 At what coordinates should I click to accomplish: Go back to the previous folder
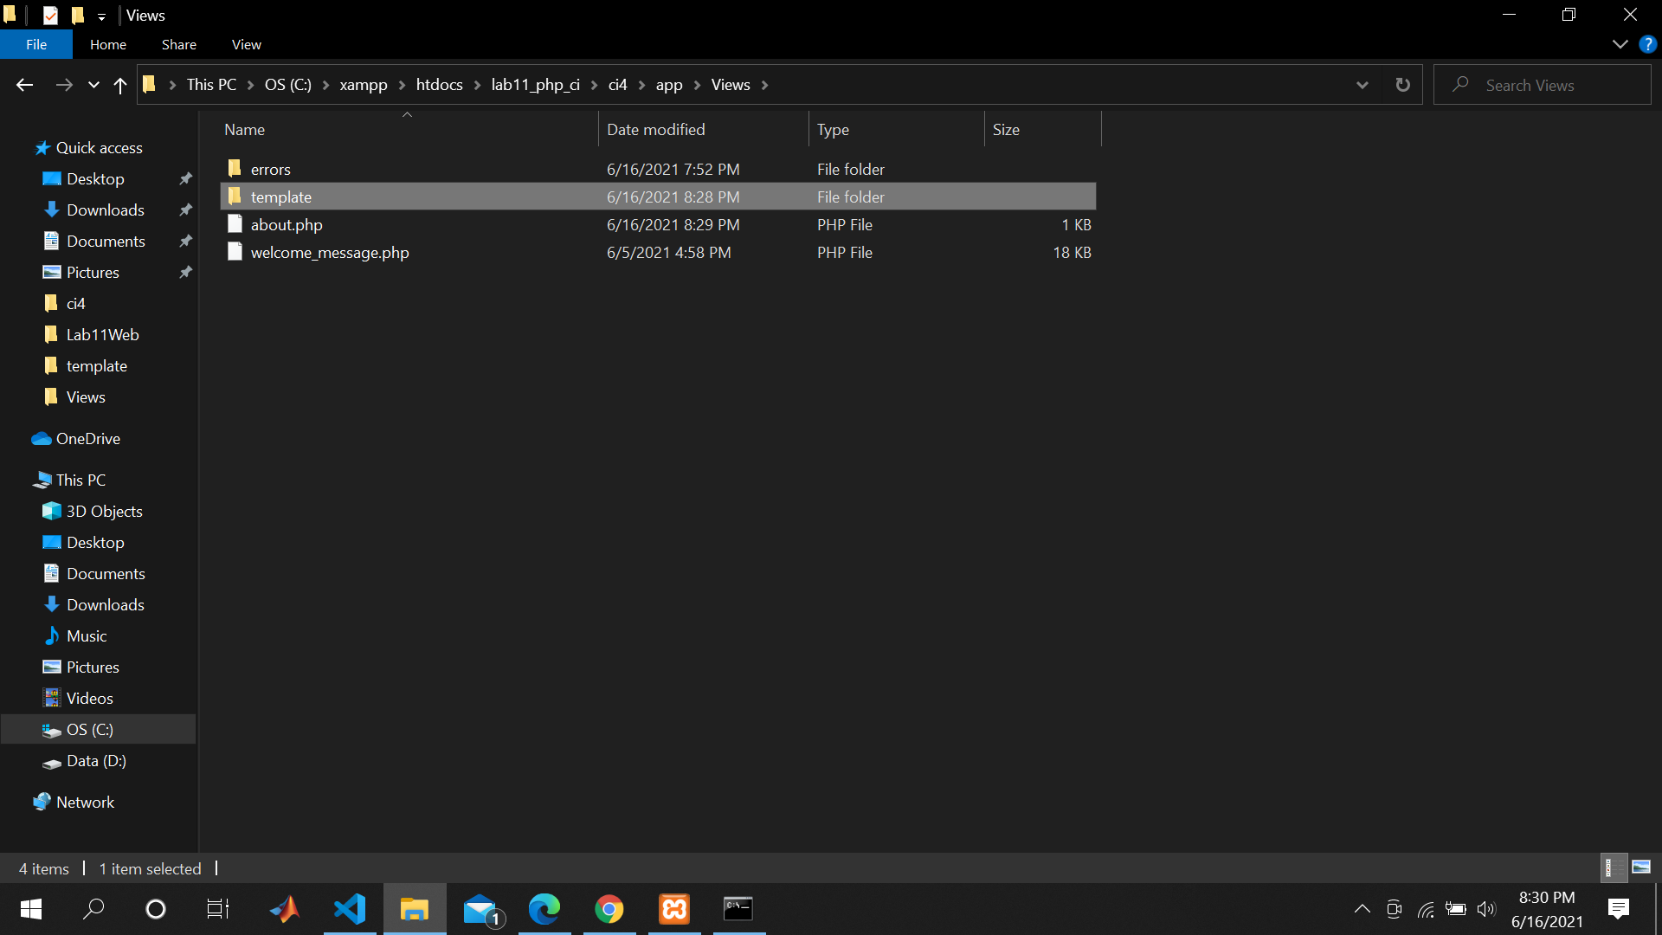click(23, 84)
